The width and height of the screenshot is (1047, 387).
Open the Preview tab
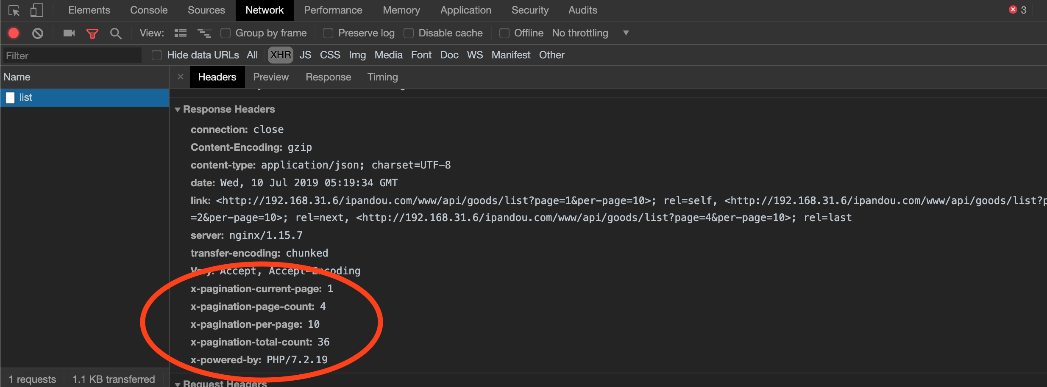click(x=271, y=77)
